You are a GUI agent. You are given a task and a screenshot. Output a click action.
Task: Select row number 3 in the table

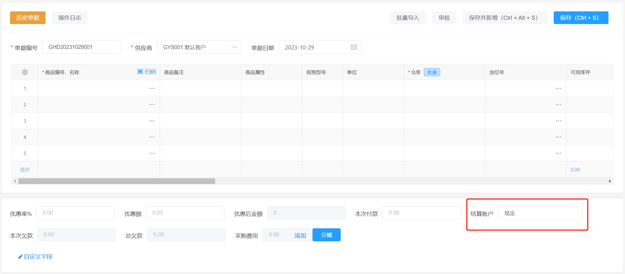(25, 121)
